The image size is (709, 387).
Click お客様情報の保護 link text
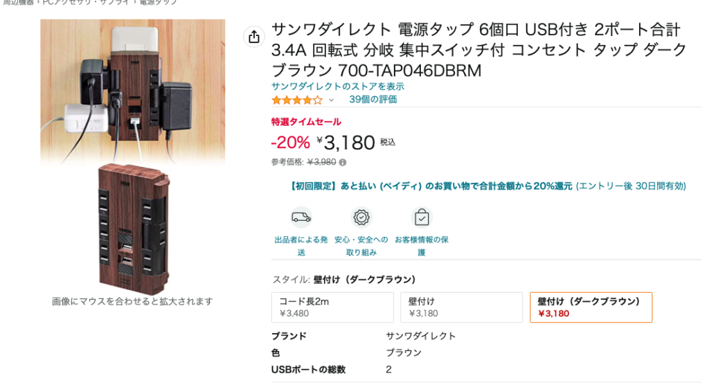[x=422, y=246]
